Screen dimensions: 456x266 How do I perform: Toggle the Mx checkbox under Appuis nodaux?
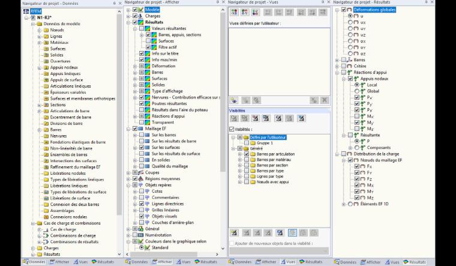[x=357, y=116]
